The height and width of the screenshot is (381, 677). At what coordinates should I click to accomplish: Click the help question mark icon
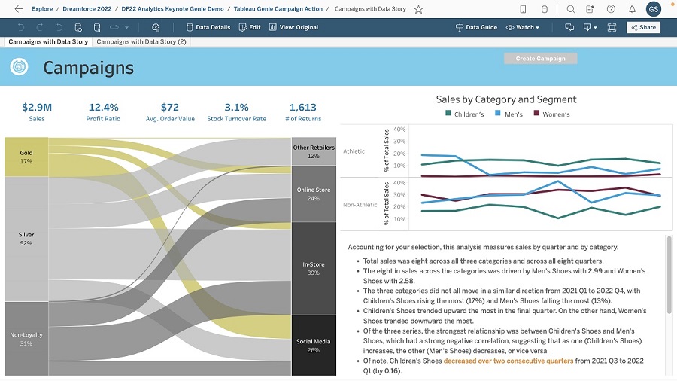(611, 9)
